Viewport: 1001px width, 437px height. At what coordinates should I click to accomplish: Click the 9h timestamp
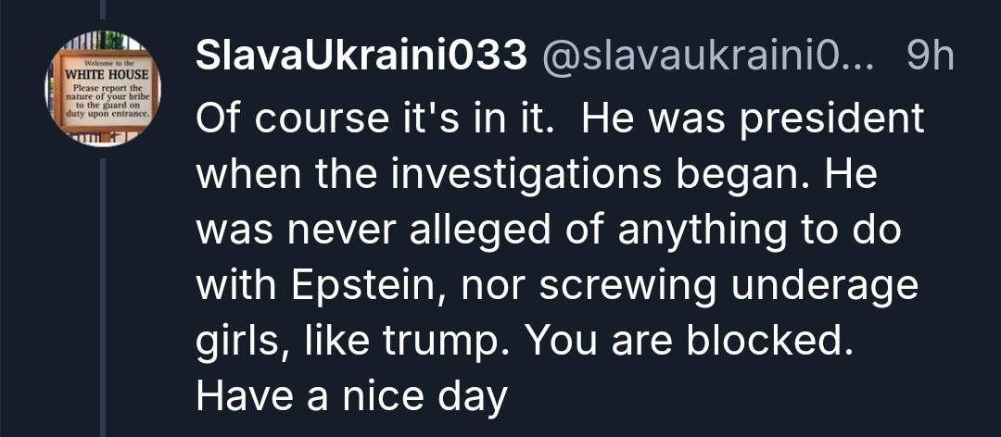coord(929,57)
